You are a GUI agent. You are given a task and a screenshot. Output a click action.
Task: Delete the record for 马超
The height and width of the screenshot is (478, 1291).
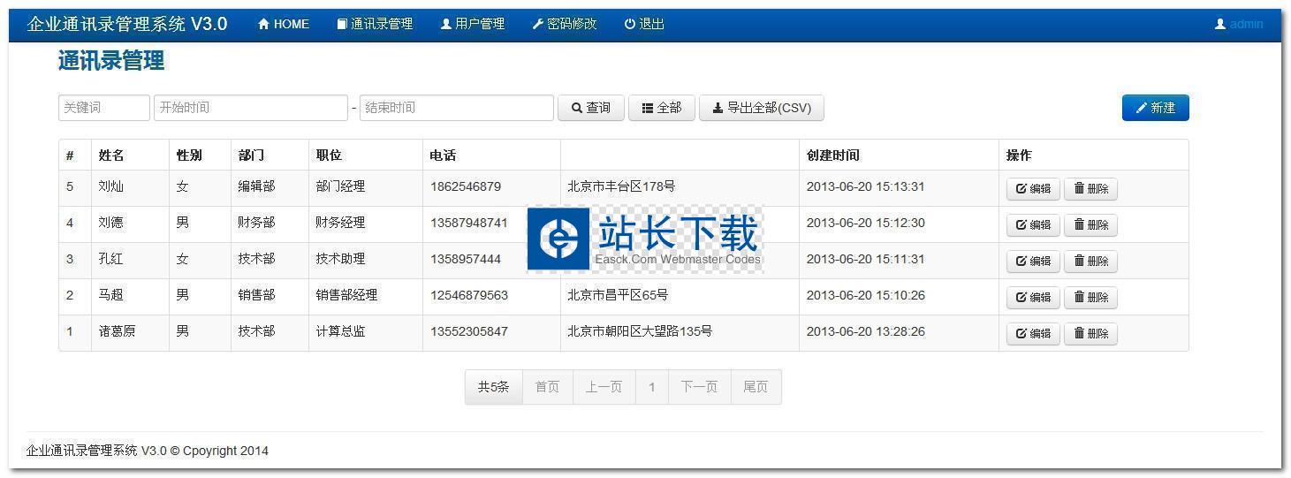[x=1090, y=297]
